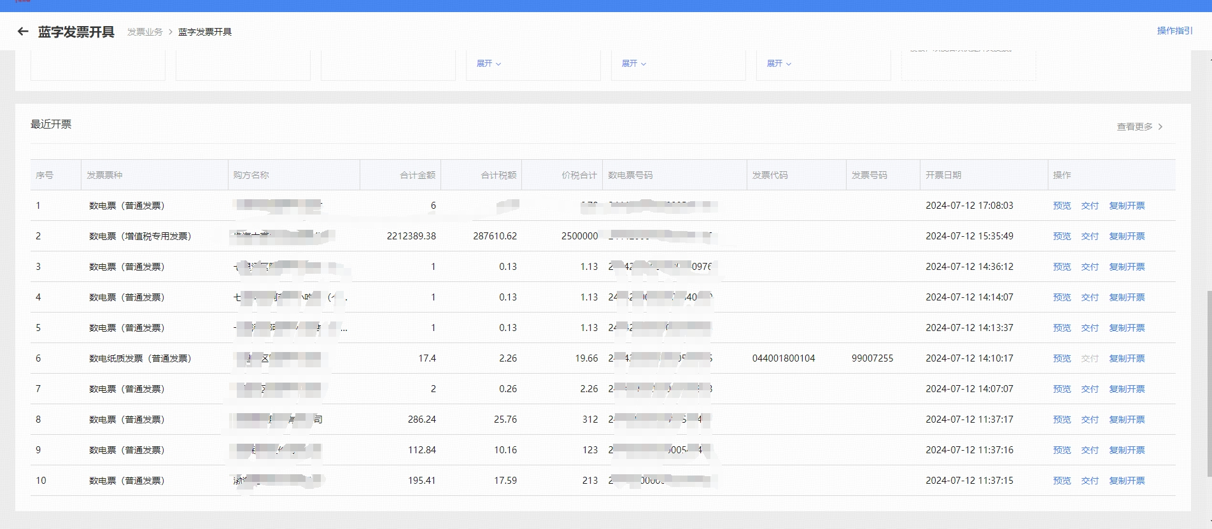Click the 最近开票 section title

point(51,124)
